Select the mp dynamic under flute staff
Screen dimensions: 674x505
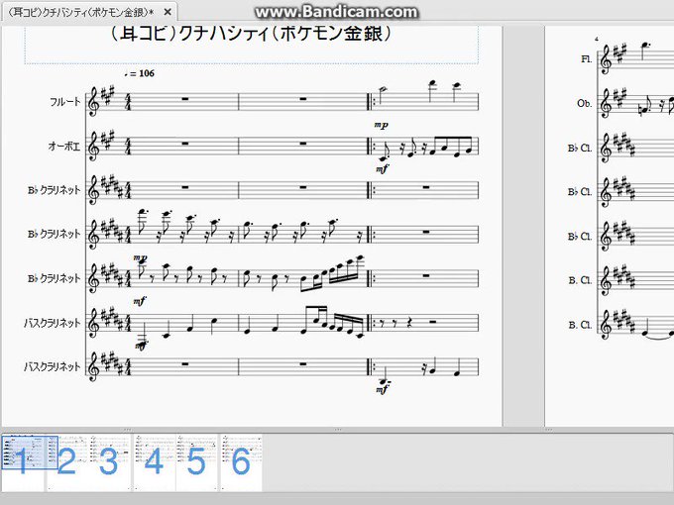tap(381, 126)
